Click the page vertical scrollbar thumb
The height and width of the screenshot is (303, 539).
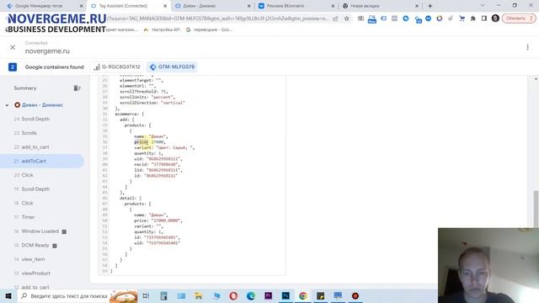(536, 209)
